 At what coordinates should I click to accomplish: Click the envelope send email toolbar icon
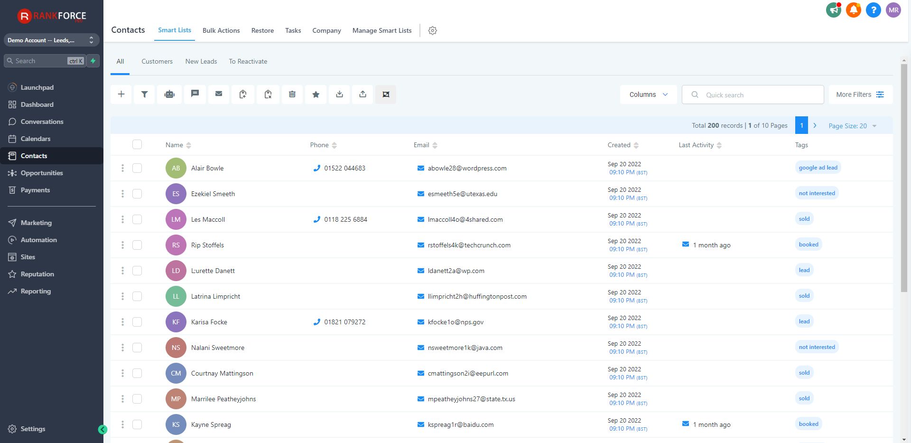pos(219,94)
